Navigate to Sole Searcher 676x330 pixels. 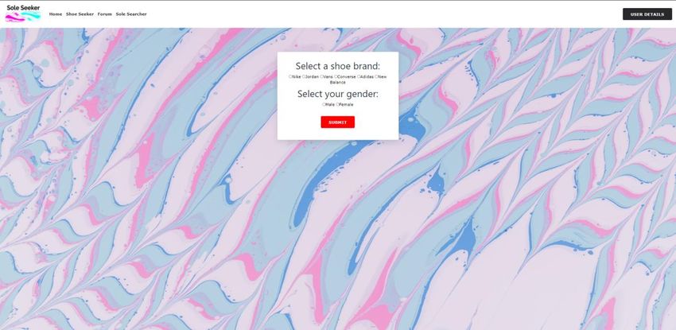[131, 14]
